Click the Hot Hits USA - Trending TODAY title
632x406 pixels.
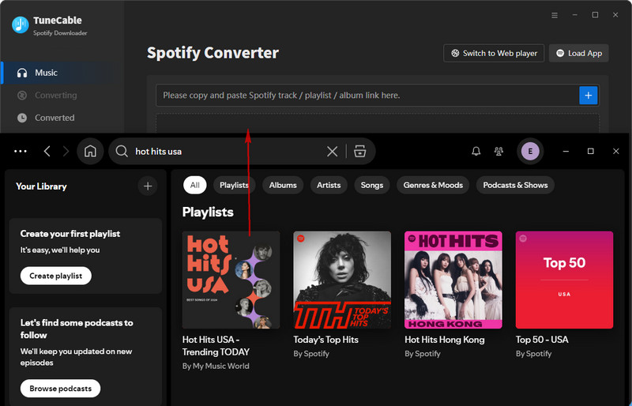coord(216,346)
